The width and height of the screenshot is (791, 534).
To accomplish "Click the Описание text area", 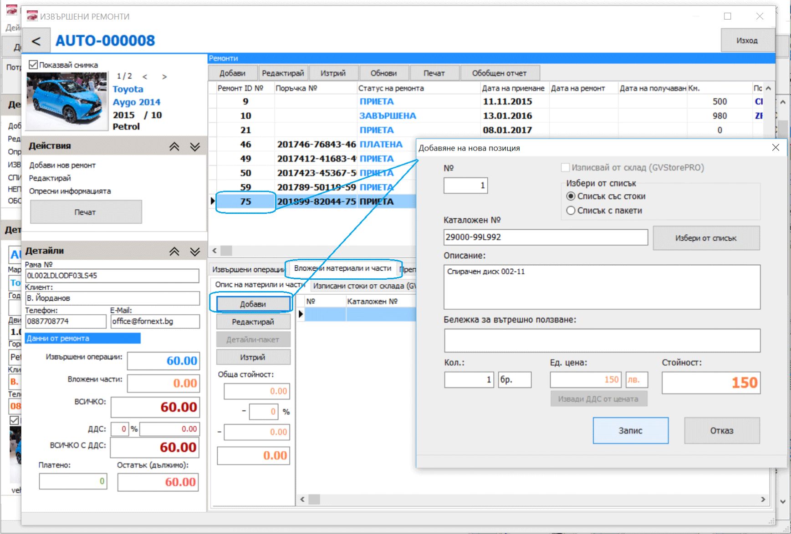I will (x=602, y=287).
